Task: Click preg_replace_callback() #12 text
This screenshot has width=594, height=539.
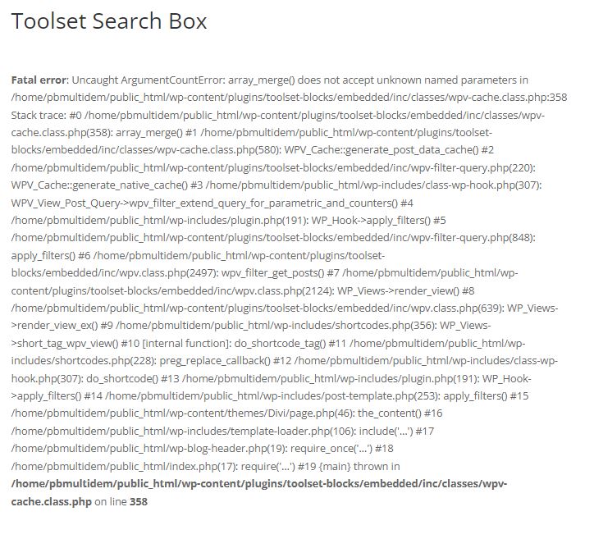Action: pos(226,361)
